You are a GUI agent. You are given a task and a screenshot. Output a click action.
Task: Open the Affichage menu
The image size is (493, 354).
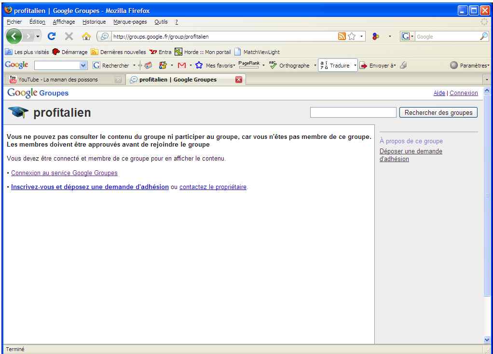click(x=64, y=22)
